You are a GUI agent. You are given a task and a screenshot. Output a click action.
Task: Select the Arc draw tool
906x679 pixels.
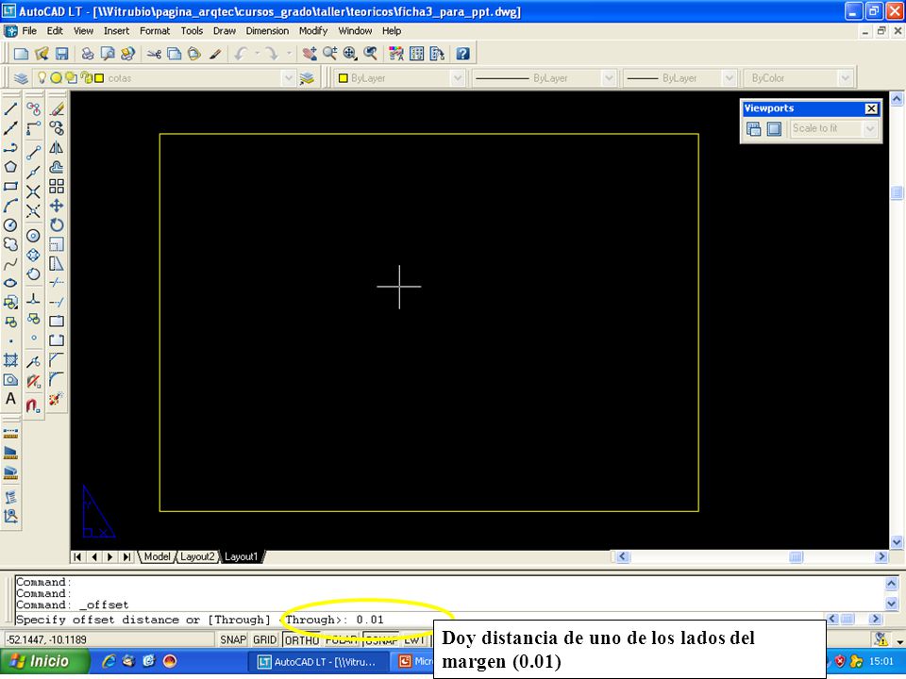pos(10,206)
